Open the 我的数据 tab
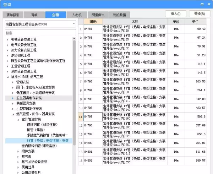The image size is (213, 174). [119, 15]
